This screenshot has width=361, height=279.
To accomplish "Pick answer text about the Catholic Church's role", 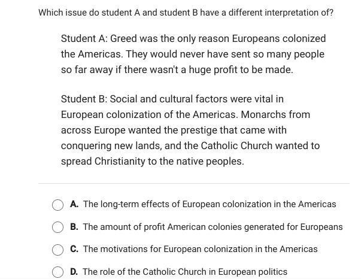I will pyautogui.click(x=185, y=272).
